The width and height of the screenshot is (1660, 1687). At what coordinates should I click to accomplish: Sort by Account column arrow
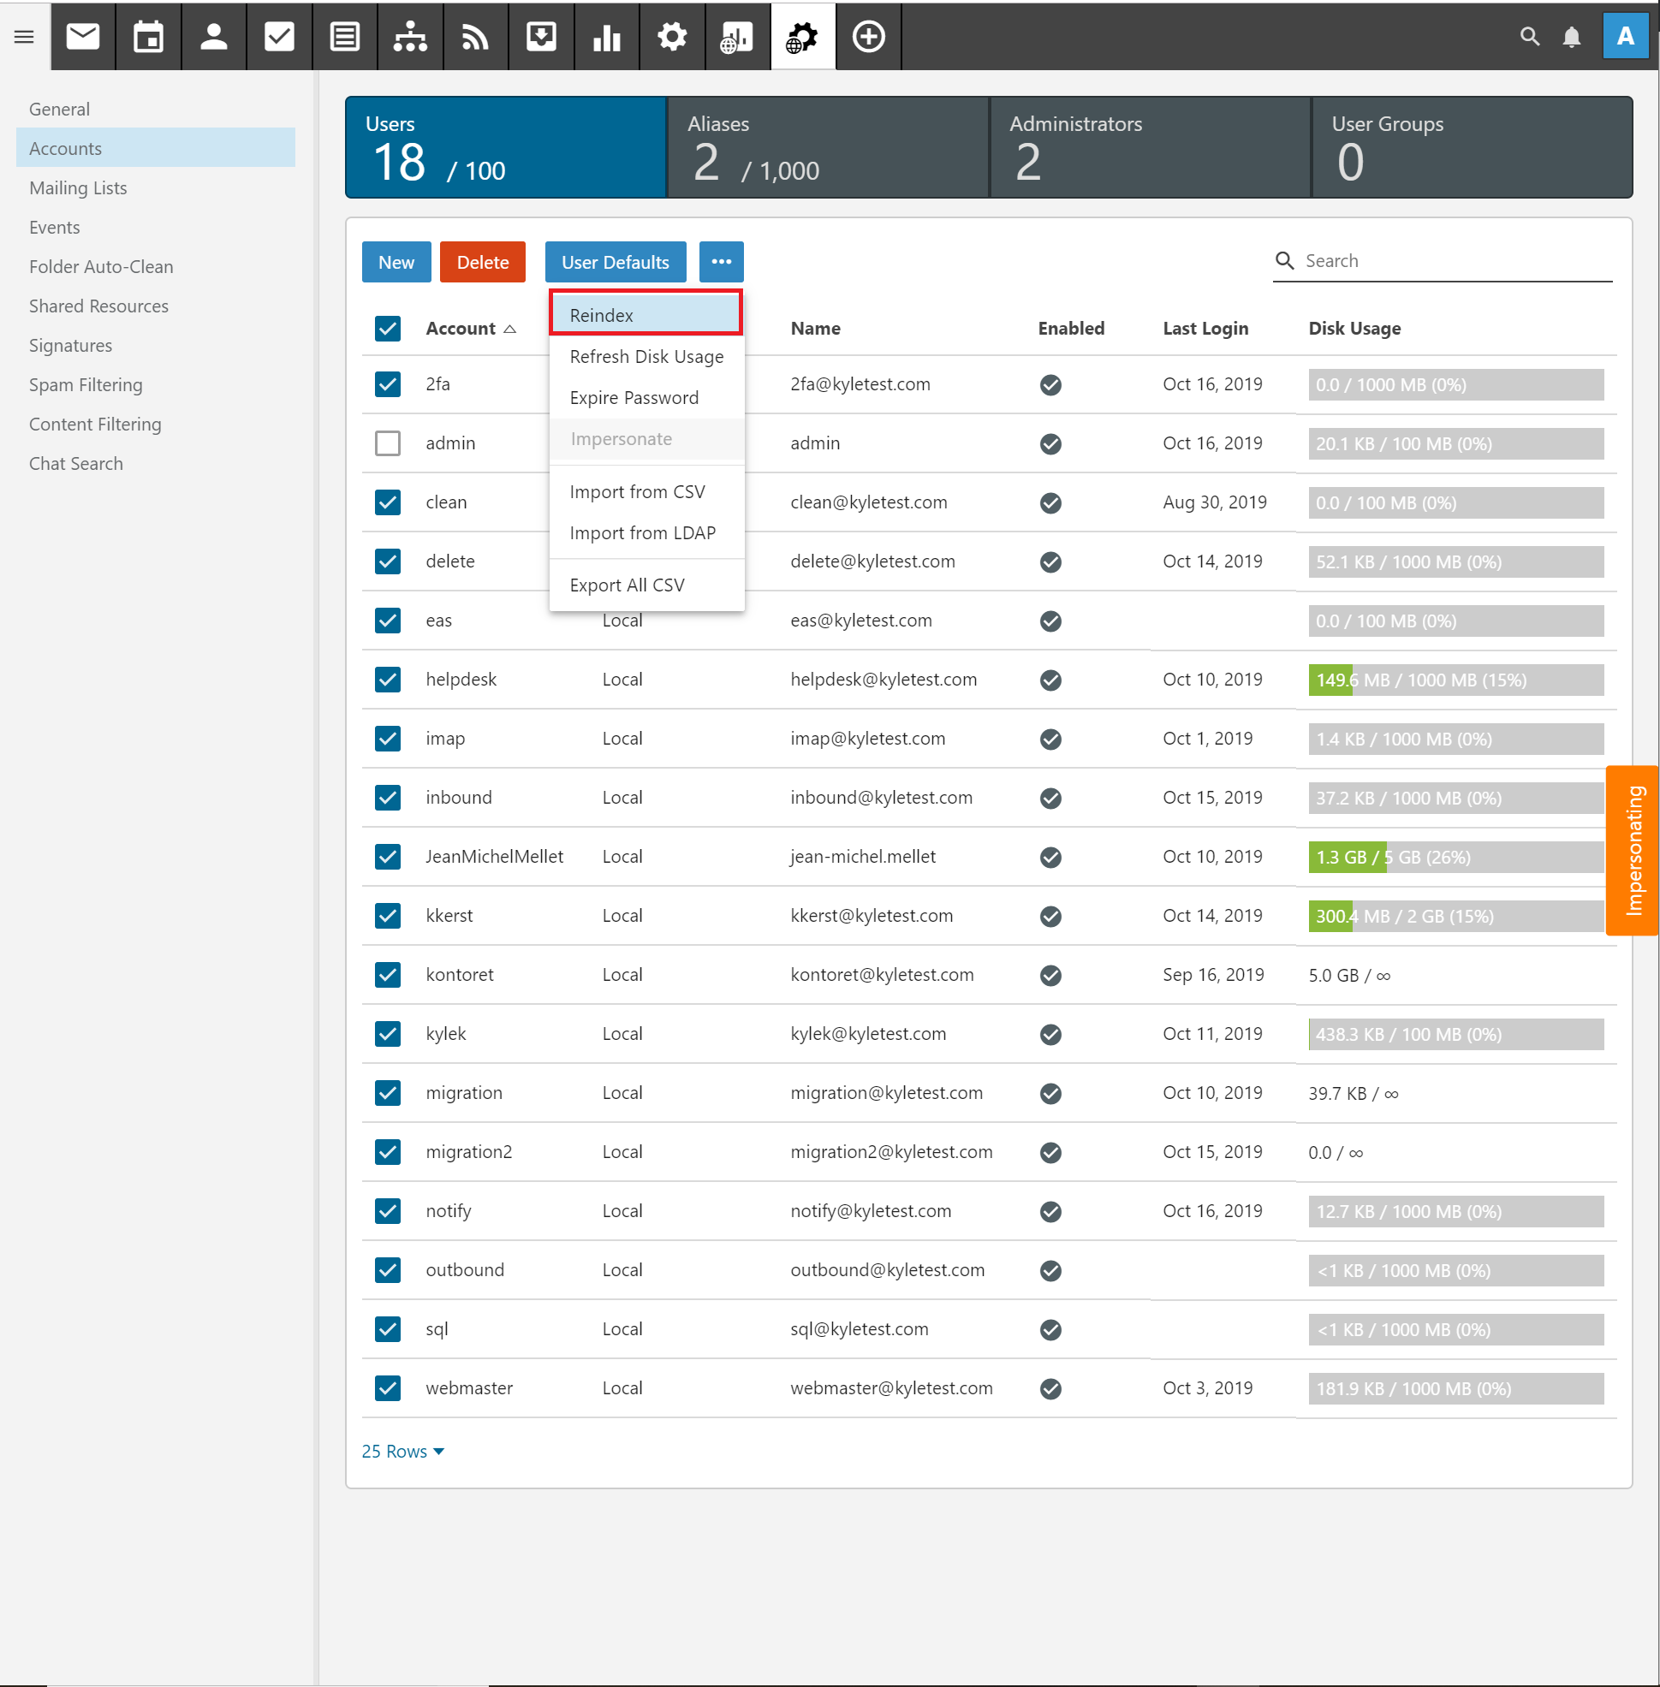pyautogui.click(x=510, y=329)
